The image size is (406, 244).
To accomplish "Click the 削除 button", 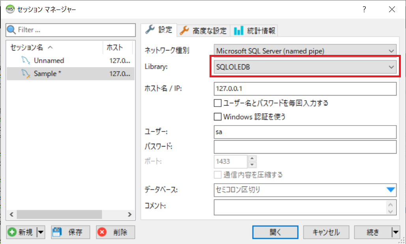I will tap(116, 232).
